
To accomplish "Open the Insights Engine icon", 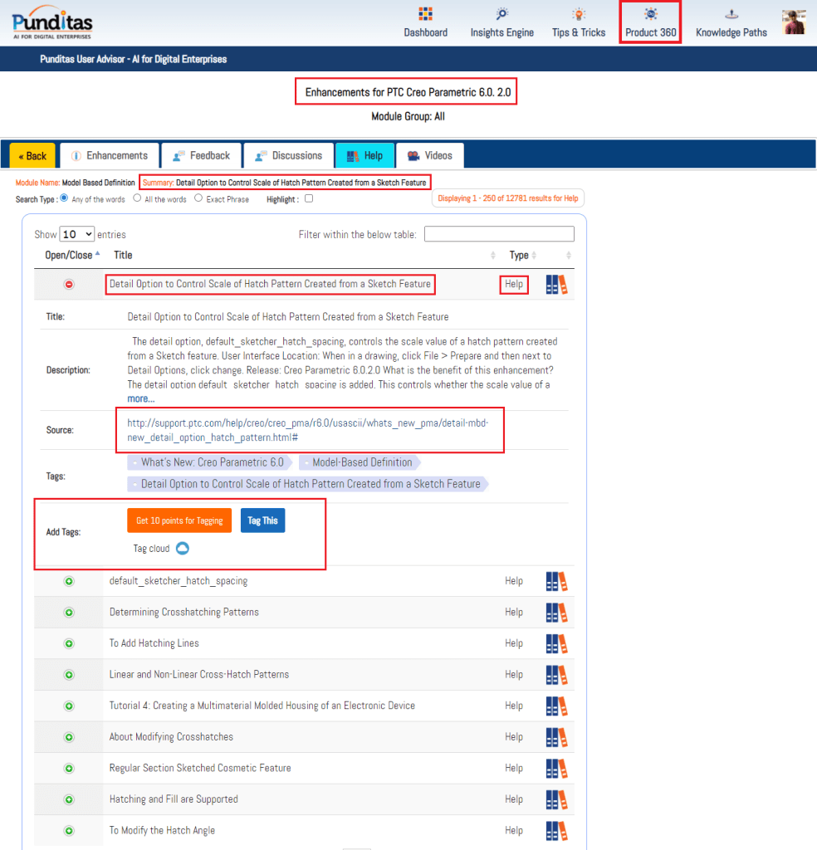I will click(502, 14).
